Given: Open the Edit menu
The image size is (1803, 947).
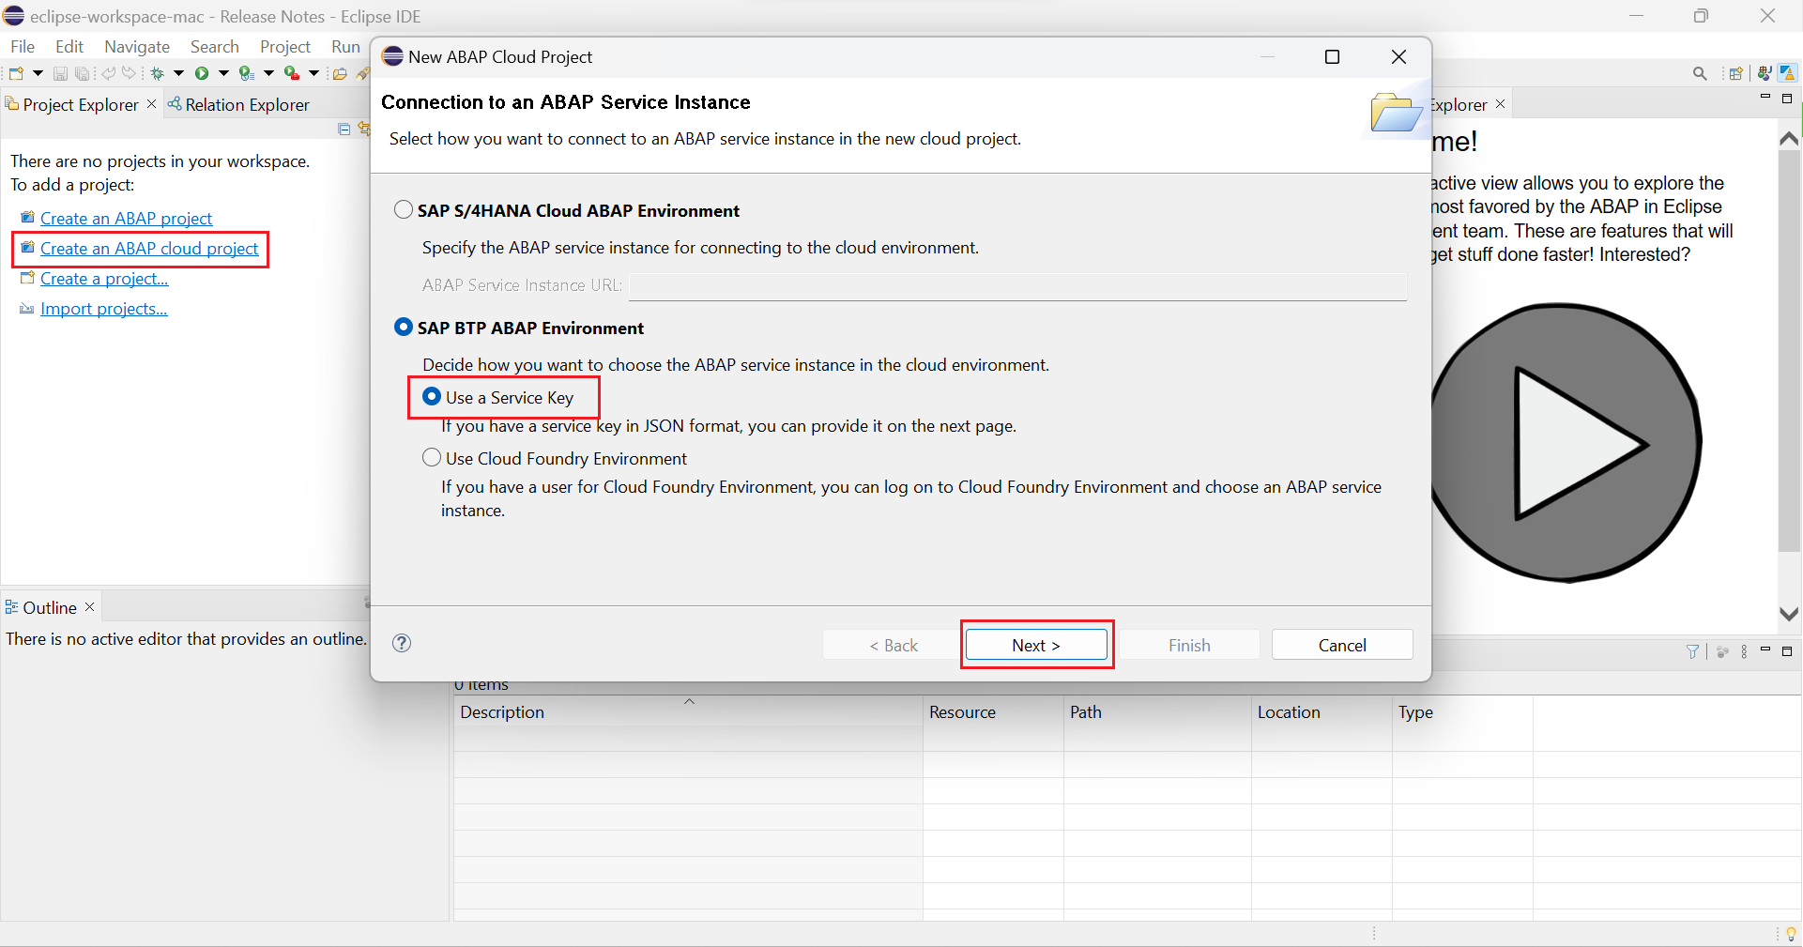Looking at the screenshot, I should click(x=69, y=47).
